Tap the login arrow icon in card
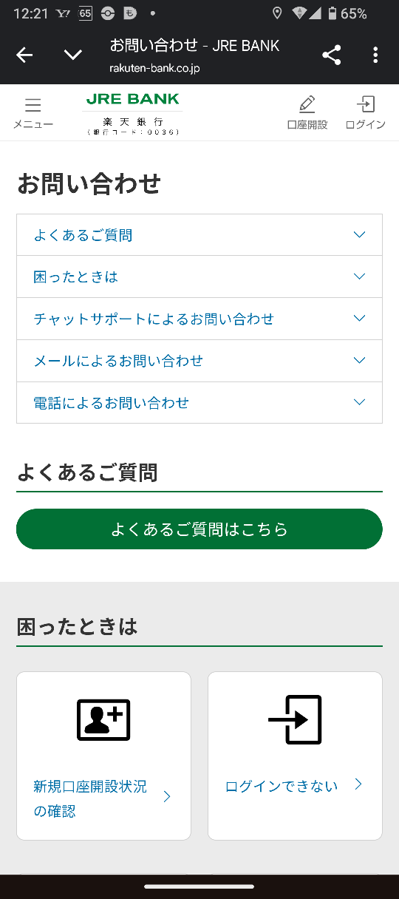This screenshot has height=899, width=399. 295,719
